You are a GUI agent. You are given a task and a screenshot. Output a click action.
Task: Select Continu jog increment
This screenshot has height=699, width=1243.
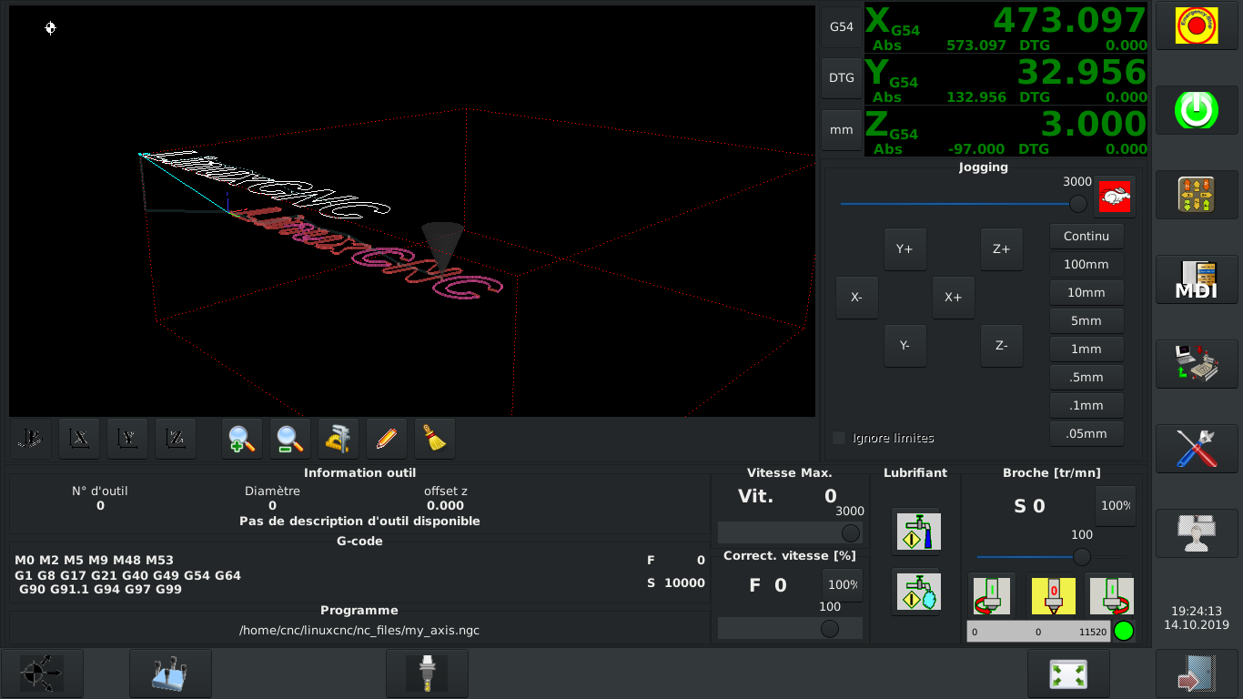tap(1086, 236)
